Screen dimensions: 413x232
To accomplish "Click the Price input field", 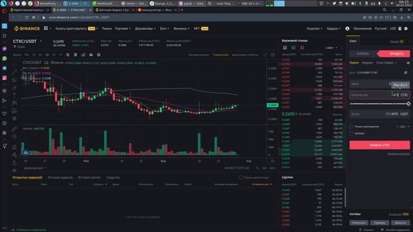I will (379, 84).
